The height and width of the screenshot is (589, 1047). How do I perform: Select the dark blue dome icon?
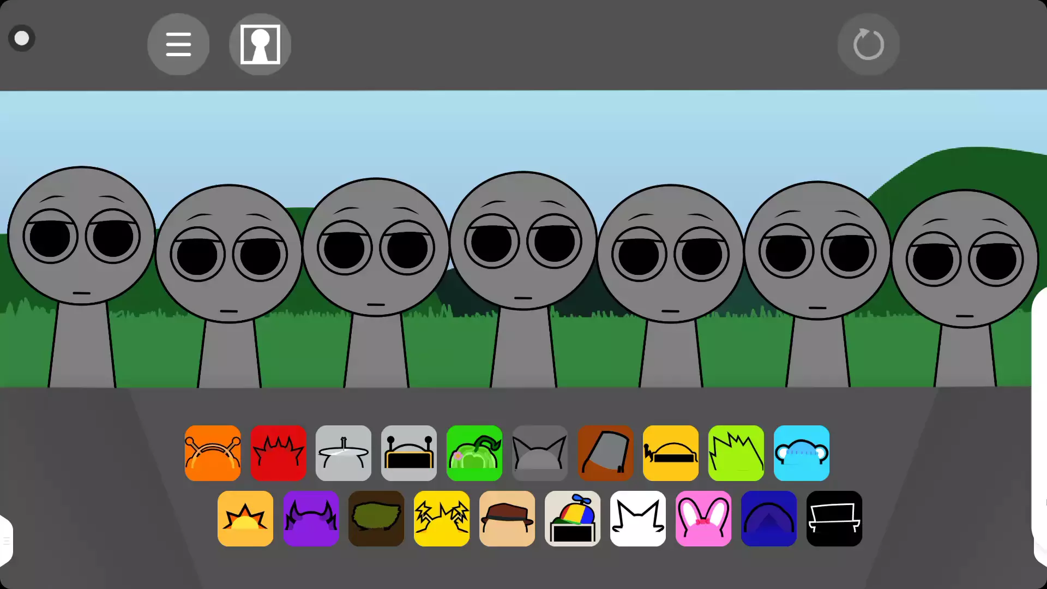[769, 519]
